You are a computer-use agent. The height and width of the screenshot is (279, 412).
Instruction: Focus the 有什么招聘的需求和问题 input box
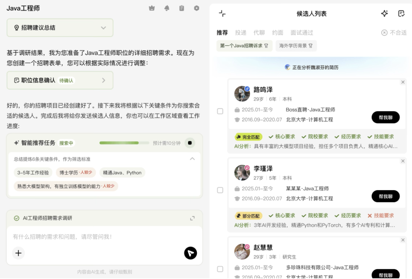[105, 237]
